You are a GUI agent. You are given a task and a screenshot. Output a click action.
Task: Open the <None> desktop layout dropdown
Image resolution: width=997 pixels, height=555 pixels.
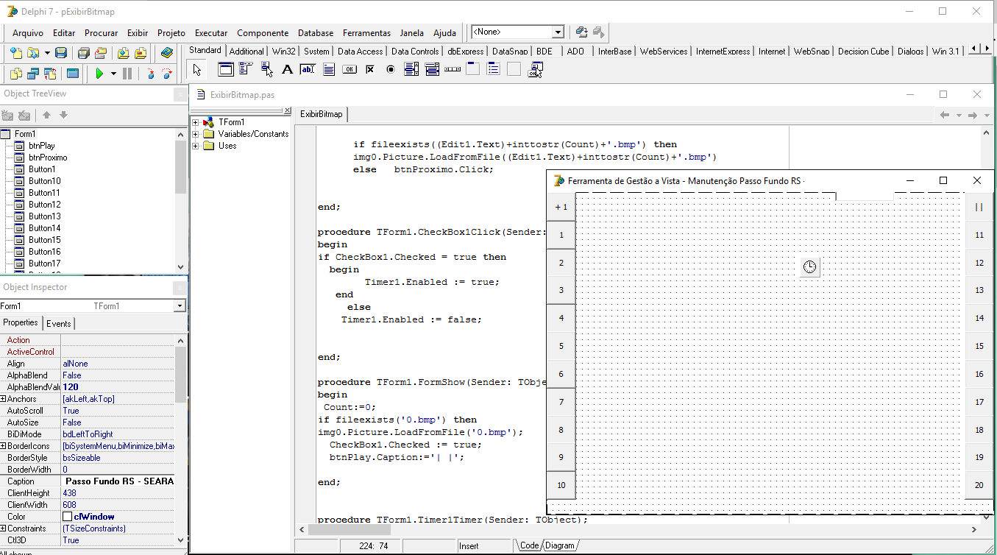558,32
